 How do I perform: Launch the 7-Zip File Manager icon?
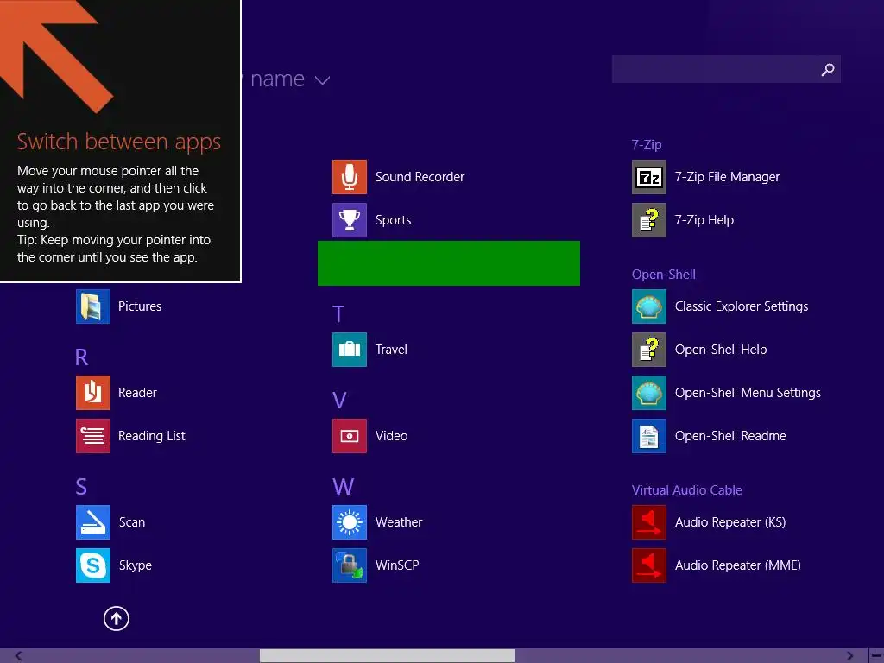point(649,177)
